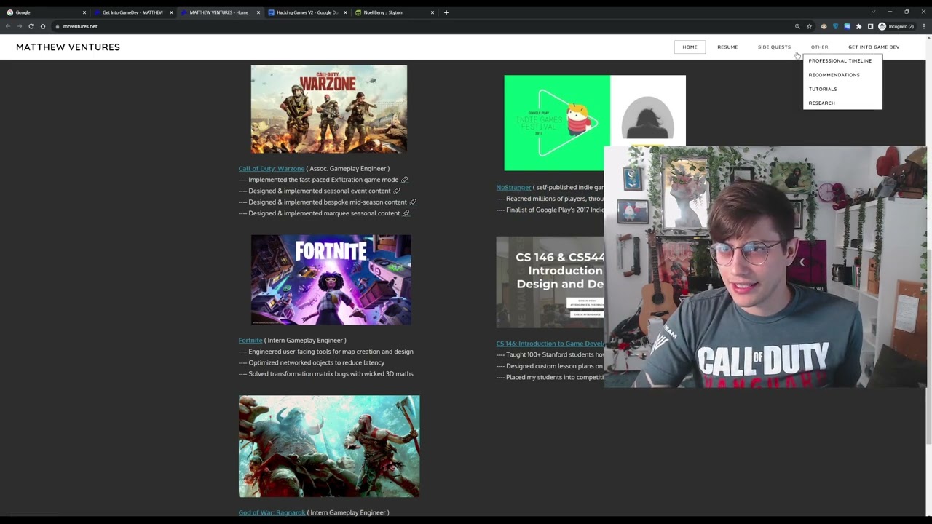Toggle the browser side panel icon

click(x=870, y=26)
